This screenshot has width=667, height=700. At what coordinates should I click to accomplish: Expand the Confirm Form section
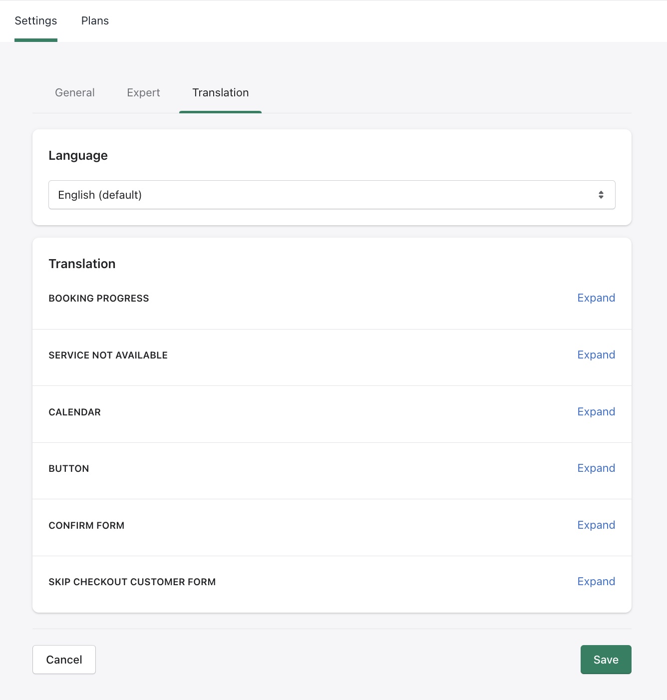point(596,525)
